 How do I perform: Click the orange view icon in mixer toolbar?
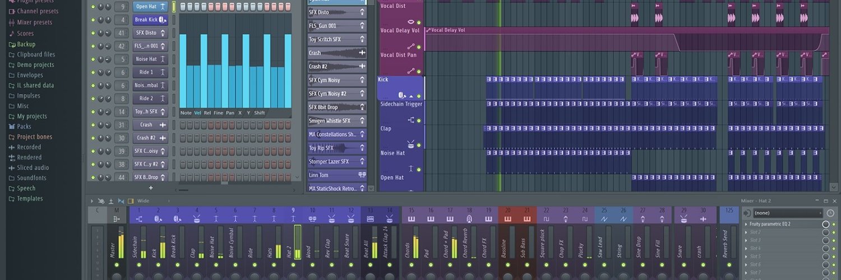click(131, 200)
